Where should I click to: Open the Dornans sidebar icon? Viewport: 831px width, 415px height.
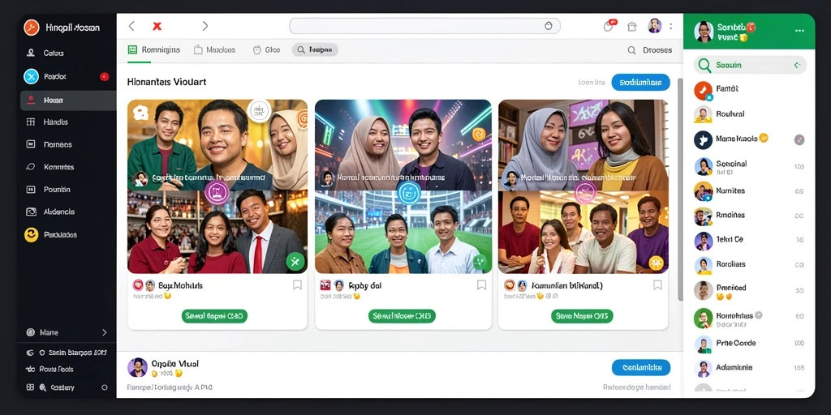click(x=31, y=144)
